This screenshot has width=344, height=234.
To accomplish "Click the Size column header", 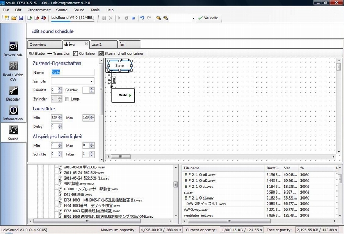I will (x=290, y=168).
